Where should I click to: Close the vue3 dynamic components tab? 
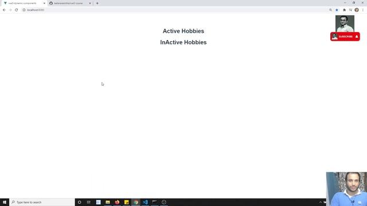coord(44,3)
